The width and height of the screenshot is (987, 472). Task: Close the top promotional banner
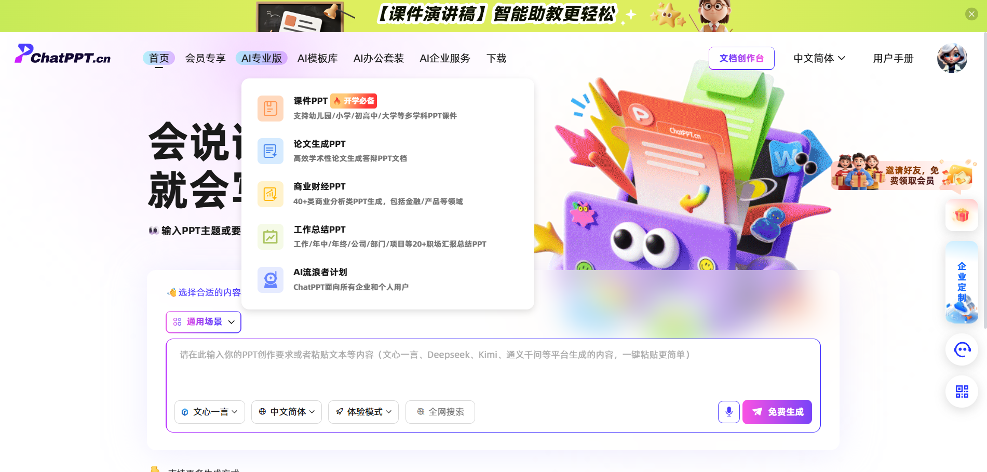coord(971,14)
